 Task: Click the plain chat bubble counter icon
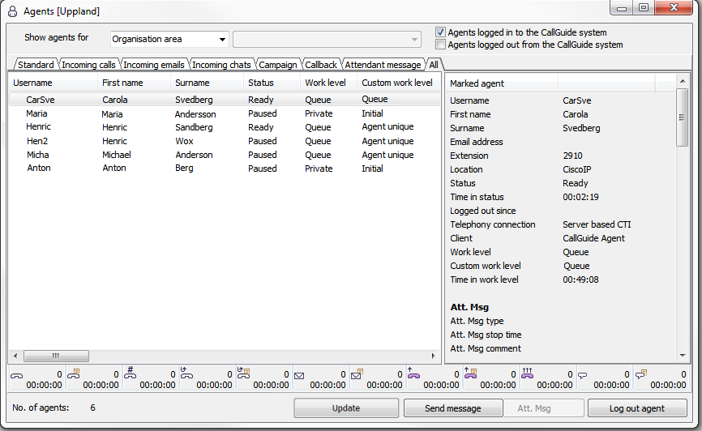tap(583, 375)
